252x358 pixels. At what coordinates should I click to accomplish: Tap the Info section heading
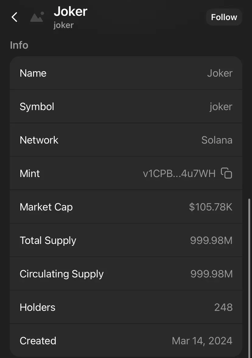(19, 45)
